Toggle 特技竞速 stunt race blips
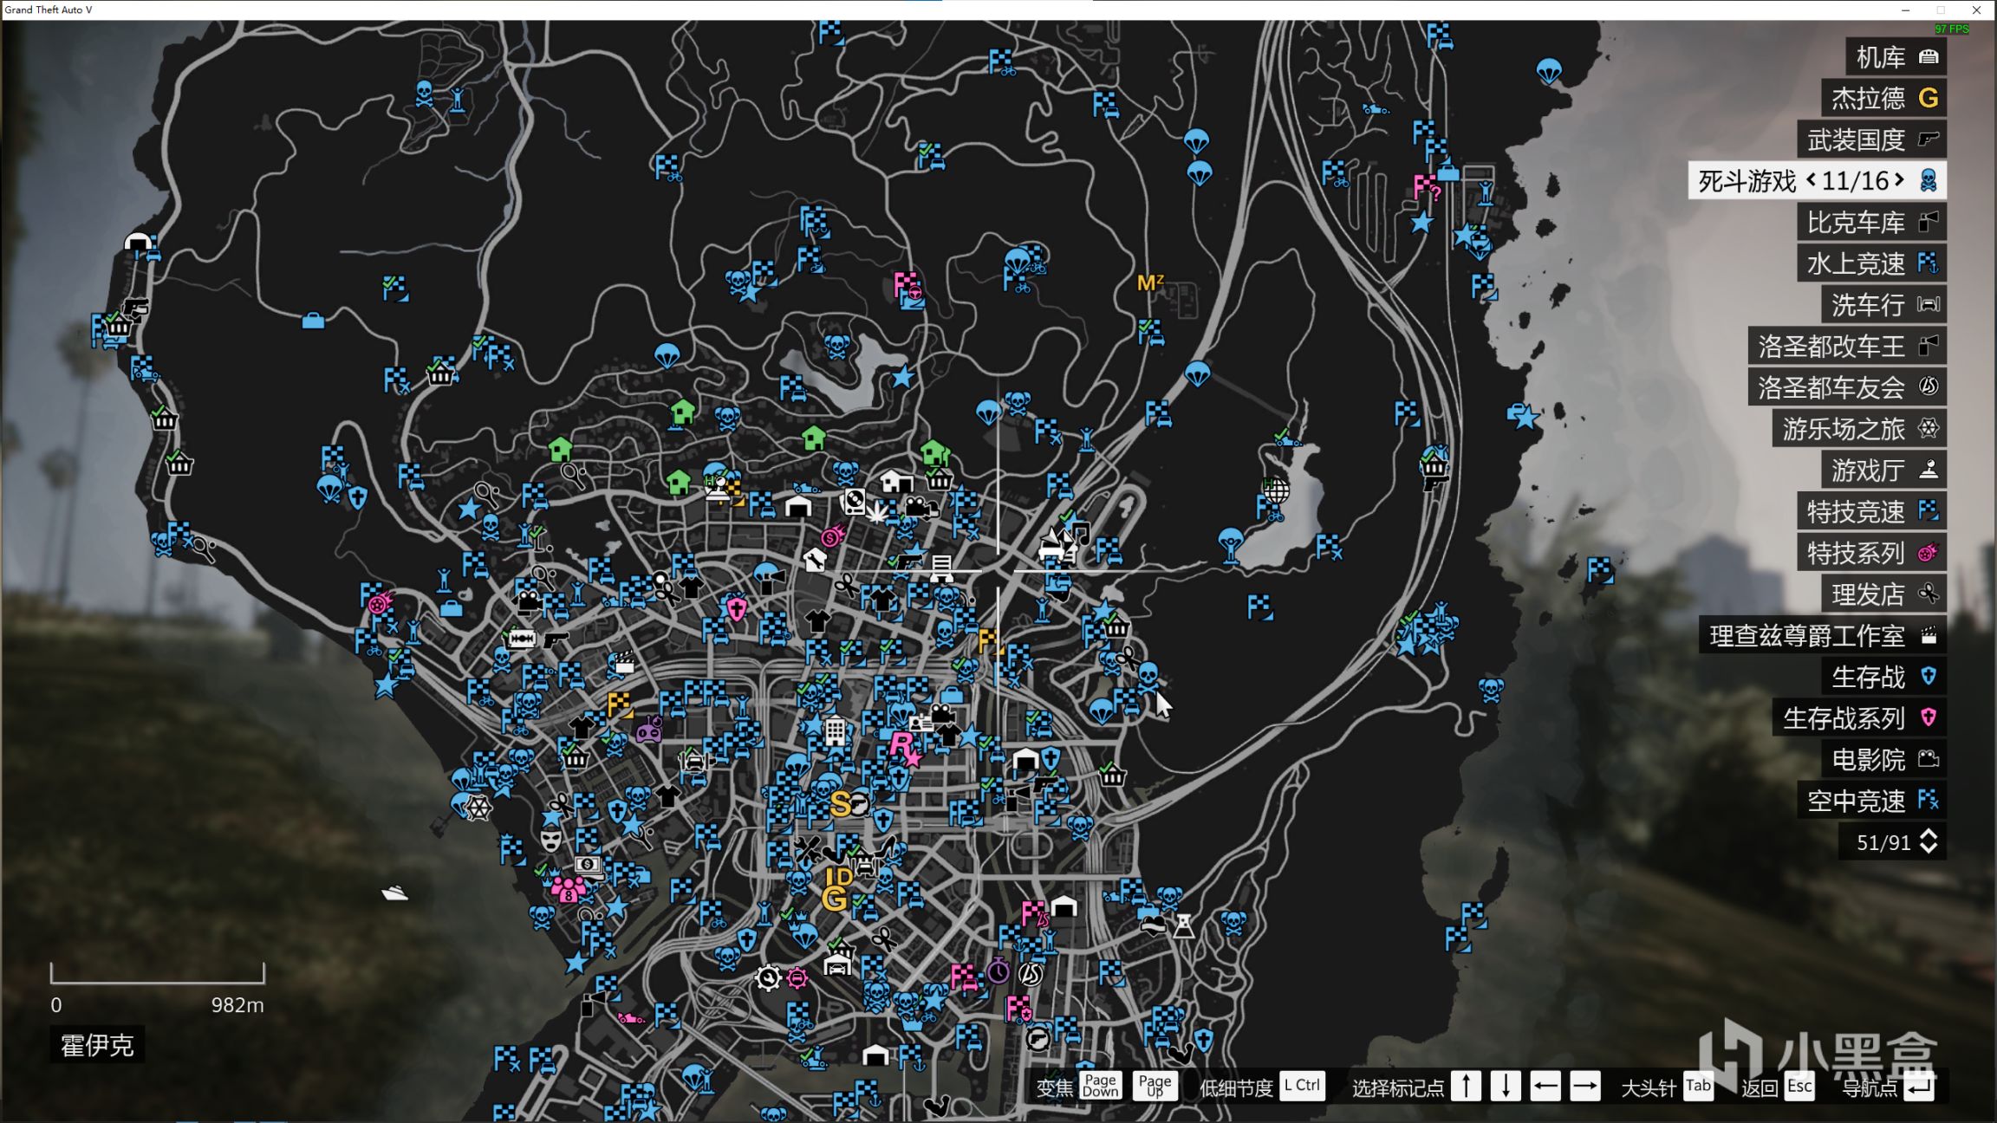The image size is (1997, 1123). [1871, 511]
